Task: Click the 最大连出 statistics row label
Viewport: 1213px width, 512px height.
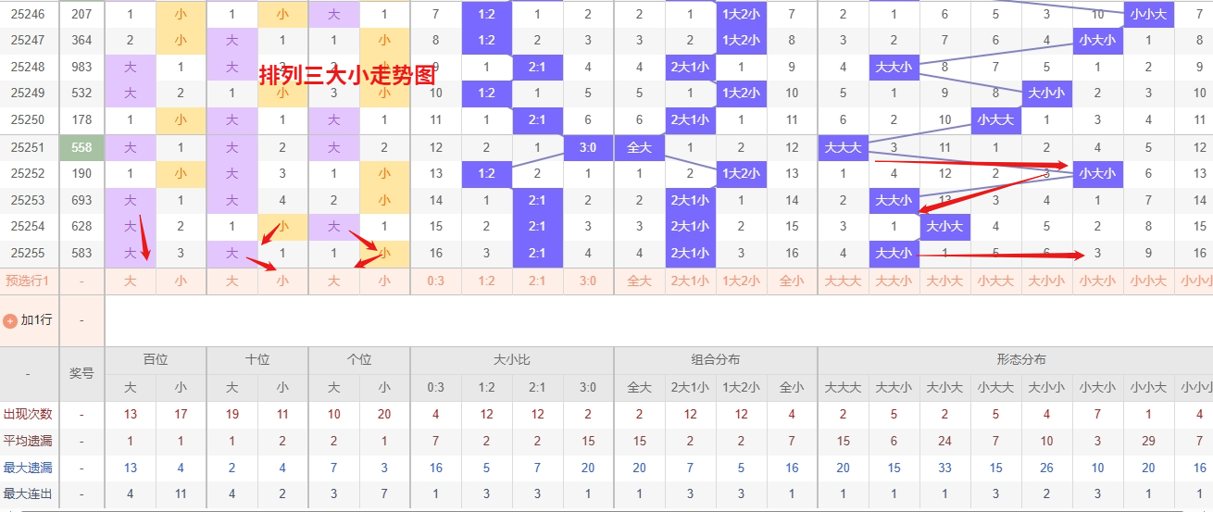Action: click(x=28, y=494)
